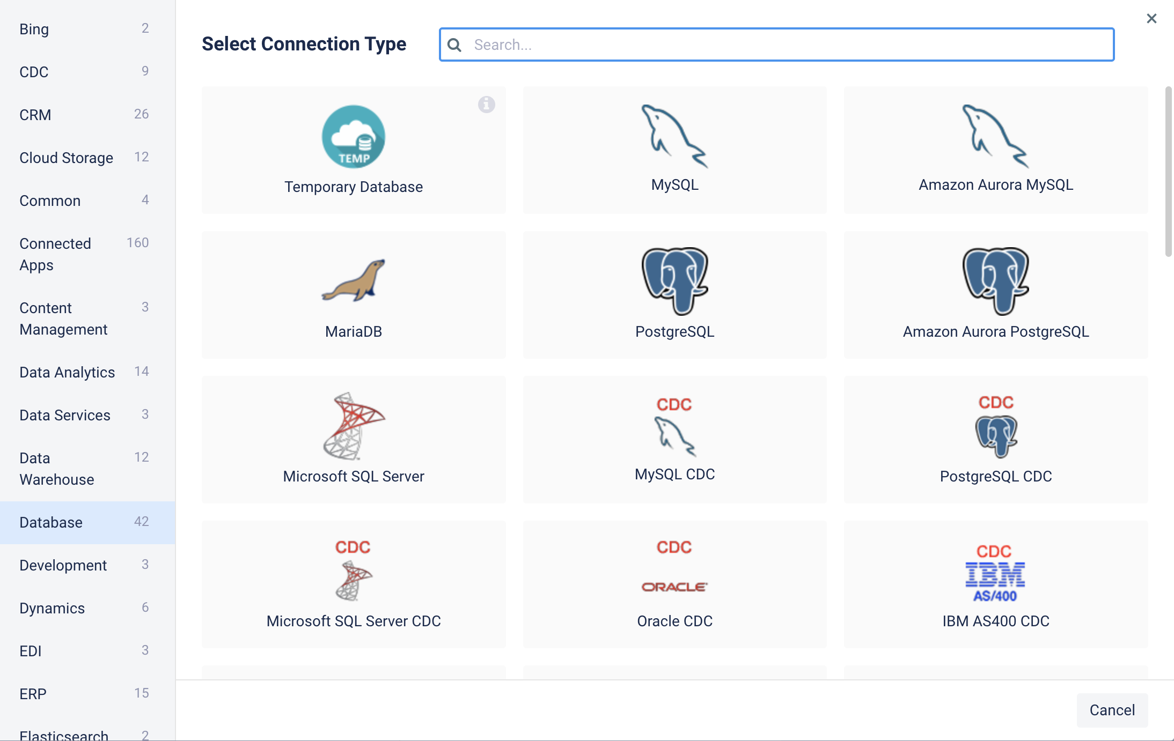Select the Temporary Database cloud icon

click(354, 136)
